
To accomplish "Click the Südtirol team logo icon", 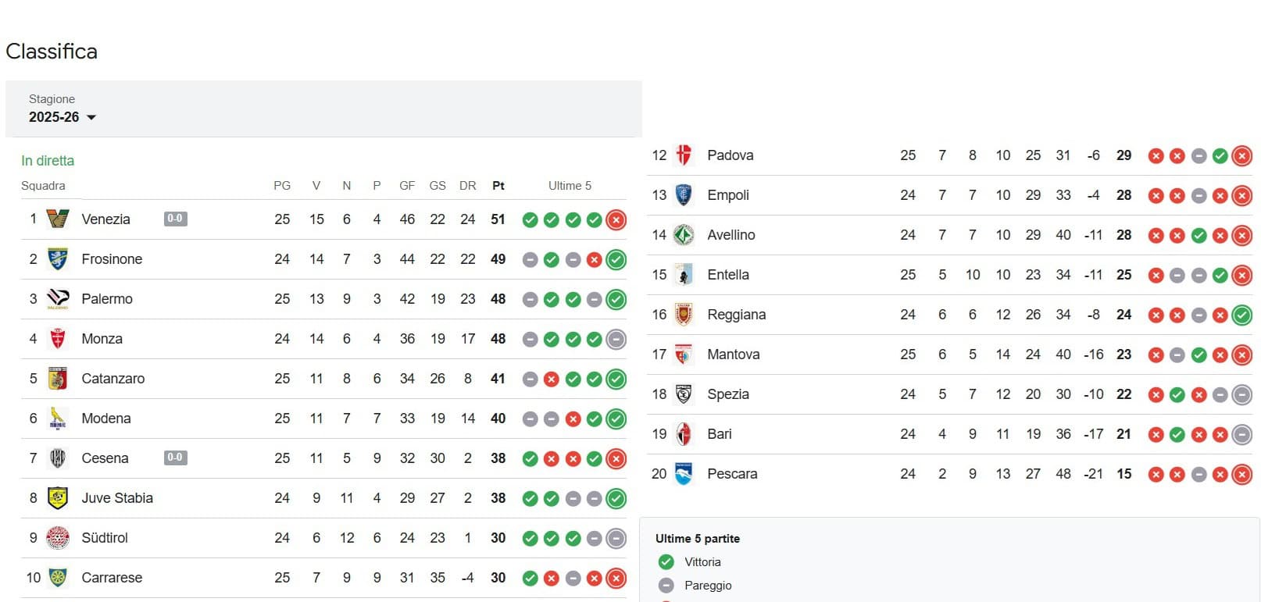I will [x=58, y=538].
